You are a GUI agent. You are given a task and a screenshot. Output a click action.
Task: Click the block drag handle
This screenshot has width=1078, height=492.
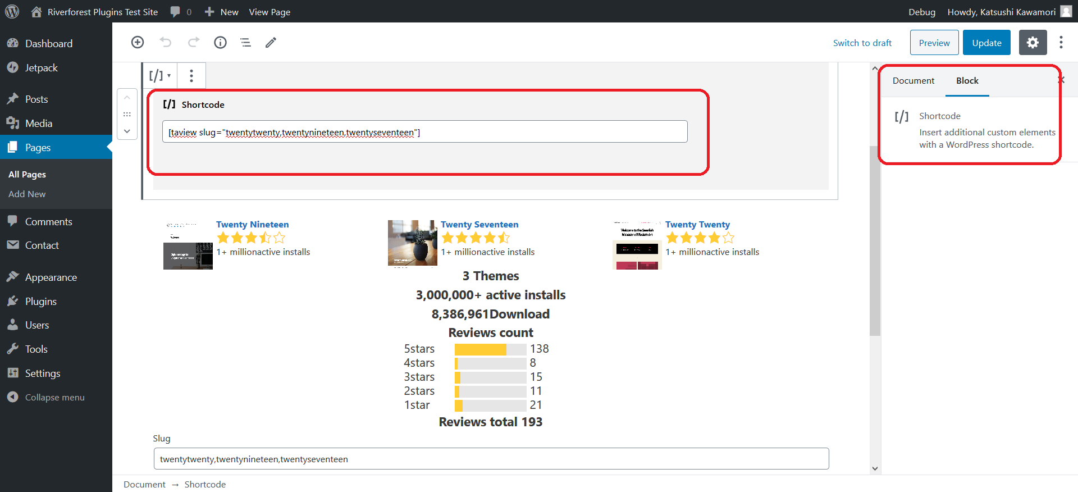127,114
